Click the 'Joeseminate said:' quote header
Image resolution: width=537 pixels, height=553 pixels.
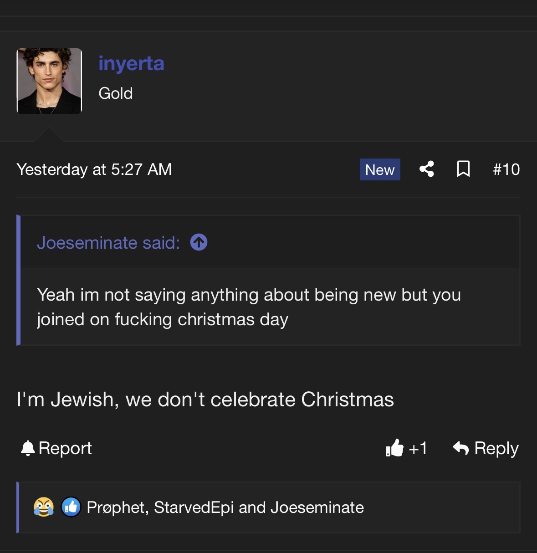[108, 243]
